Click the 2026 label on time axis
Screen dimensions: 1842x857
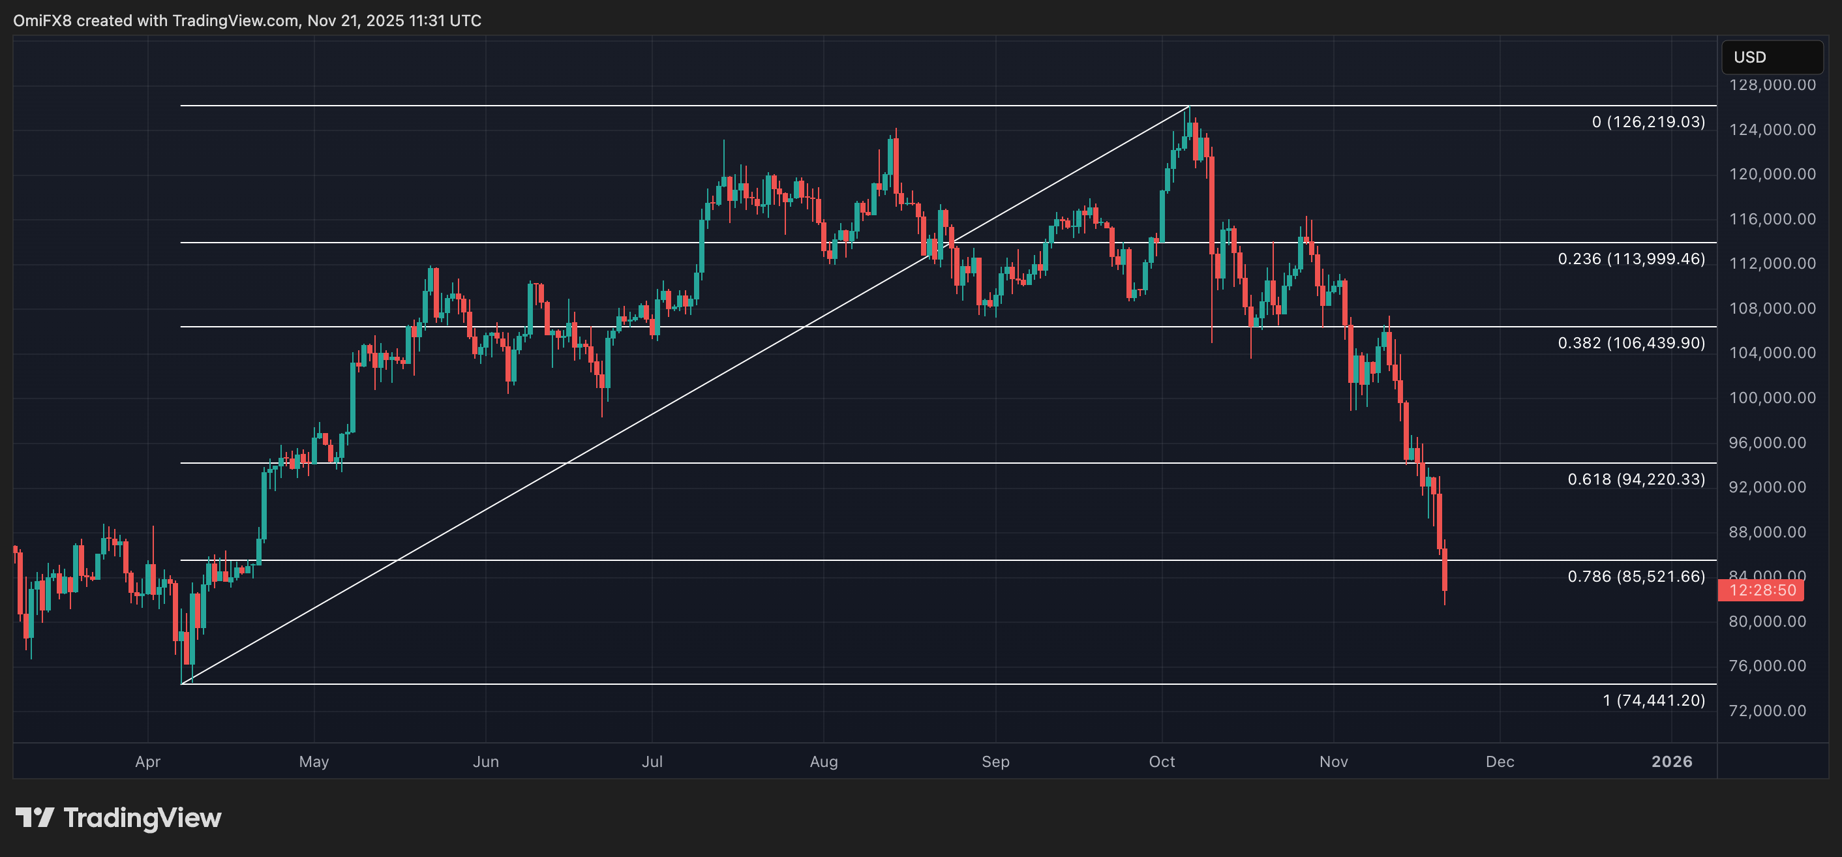coord(1671,762)
